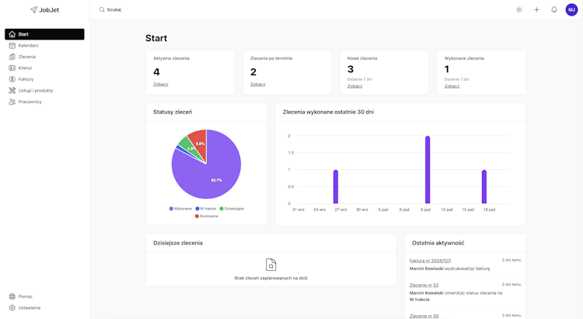
Task: Toggle Wykonane legend item in pie chart
Action: (x=180, y=209)
